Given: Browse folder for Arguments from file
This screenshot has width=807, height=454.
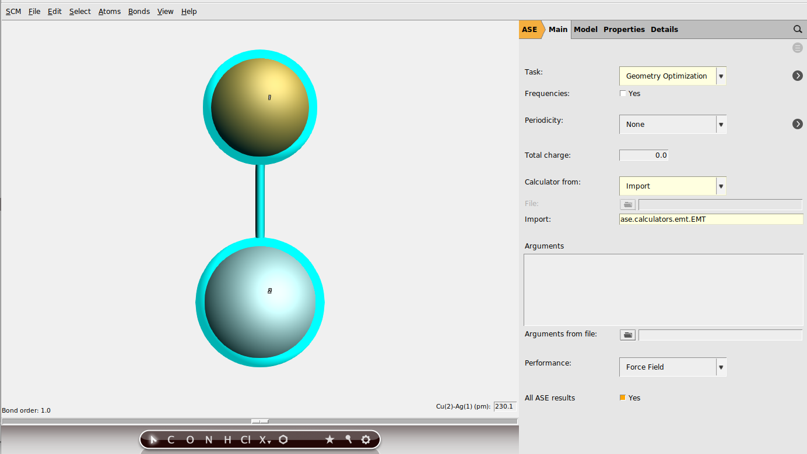Looking at the screenshot, I should click(627, 335).
